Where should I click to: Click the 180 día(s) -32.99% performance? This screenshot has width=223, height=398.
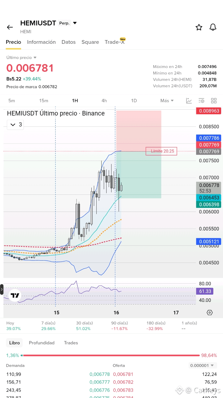pyautogui.click(x=156, y=326)
